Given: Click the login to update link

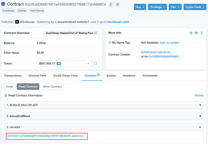Looking at the screenshot, I should (x=169, y=43).
